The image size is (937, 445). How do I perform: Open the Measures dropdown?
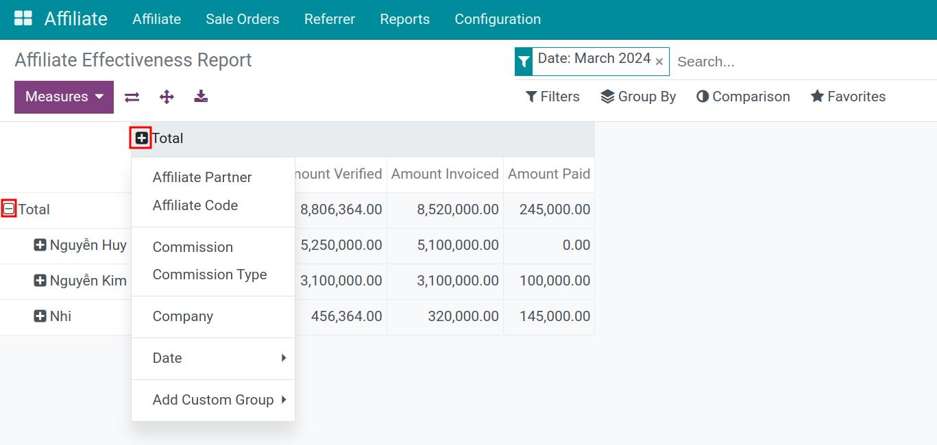[64, 97]
